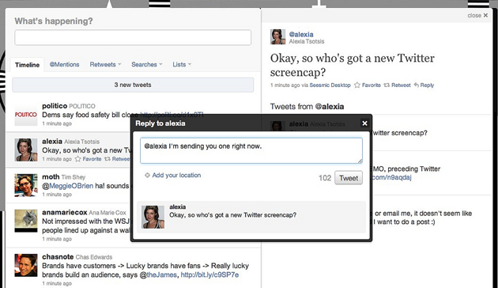498x288 pixels.
Task: Click the POLITICO avatar logo
Action: click(x=26, y=115)
